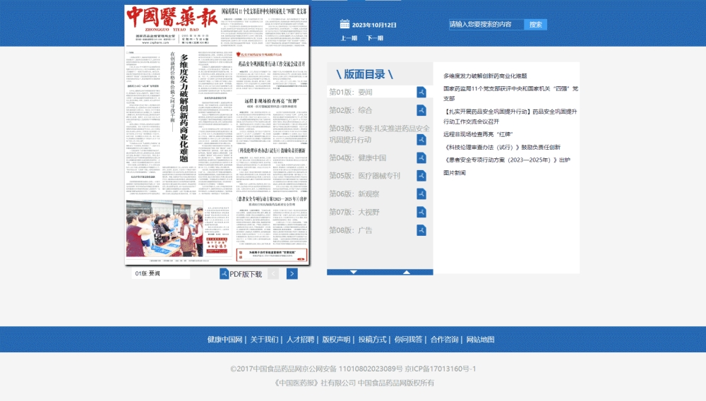
Task: Open 网站地图 footer link
Action: click(480, 340)
